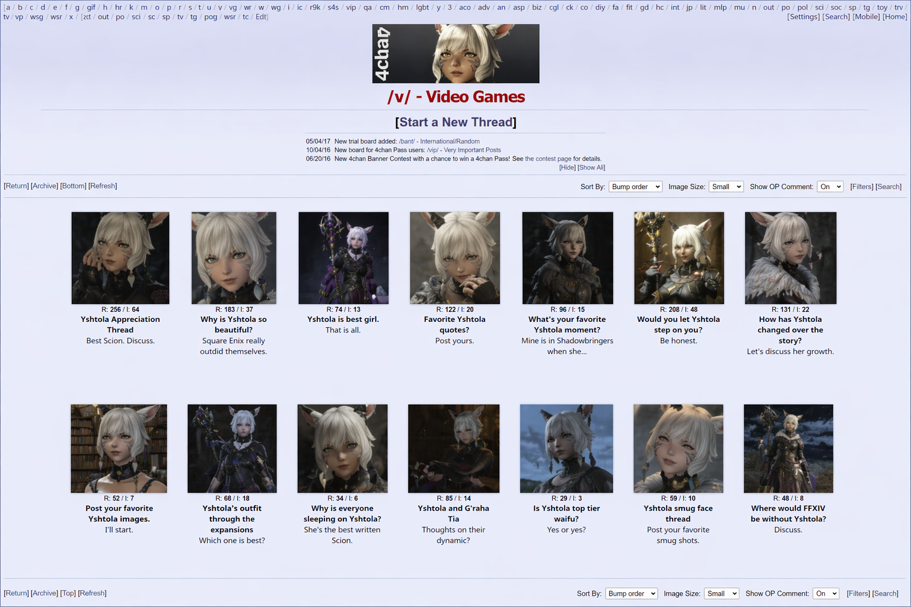911x607 pixels.
Task: Open 'How has Yshtola changed' thread thumbnail
Action: tap(791, 258)
